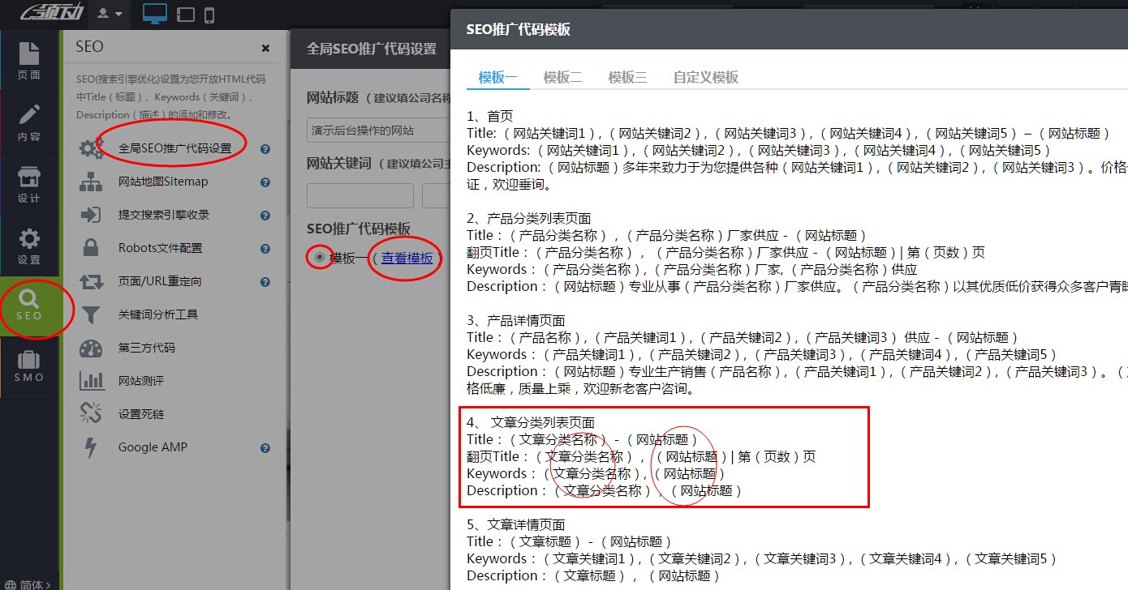Viewport: 1128px width, 590px height.
Task: Select the 页面 icon in the left sidebar
Action: [29, 58]
